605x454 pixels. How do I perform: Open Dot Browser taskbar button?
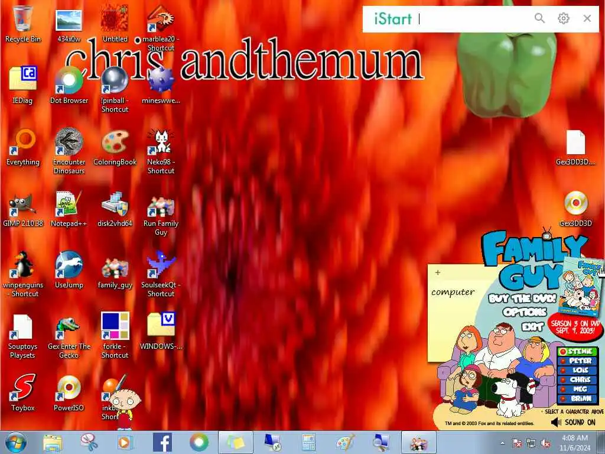[x=199, y=442]
